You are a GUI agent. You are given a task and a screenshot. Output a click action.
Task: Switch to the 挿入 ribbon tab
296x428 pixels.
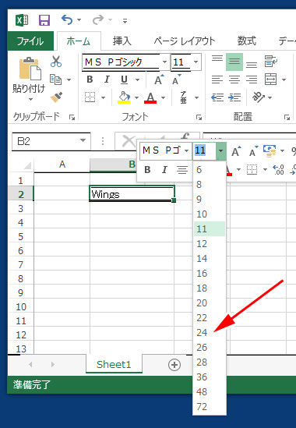122,41
